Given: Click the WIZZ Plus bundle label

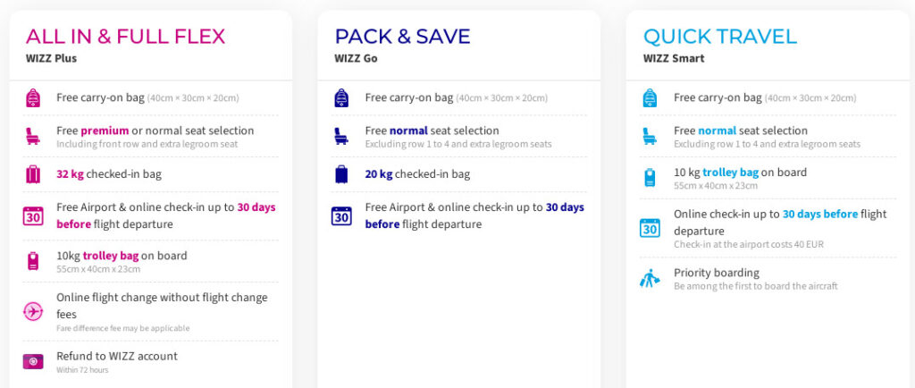Looking at the screenshot, I should coord(51,59).
